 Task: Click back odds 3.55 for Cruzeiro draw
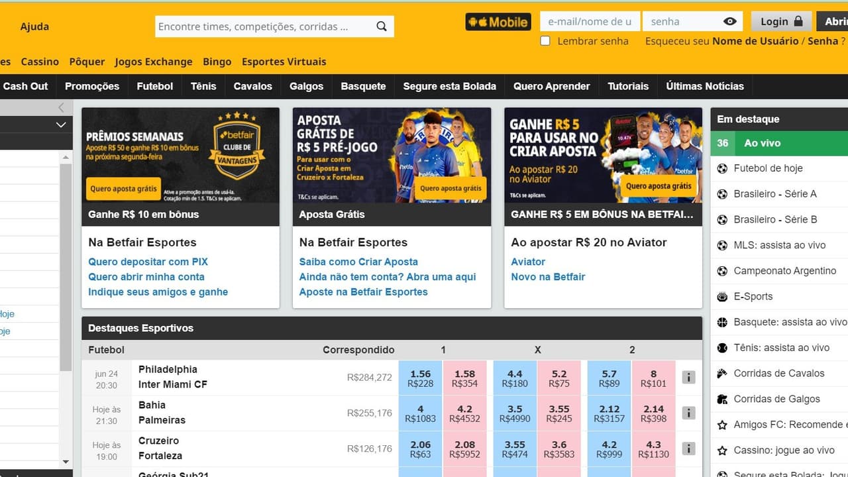click(515, 449)
